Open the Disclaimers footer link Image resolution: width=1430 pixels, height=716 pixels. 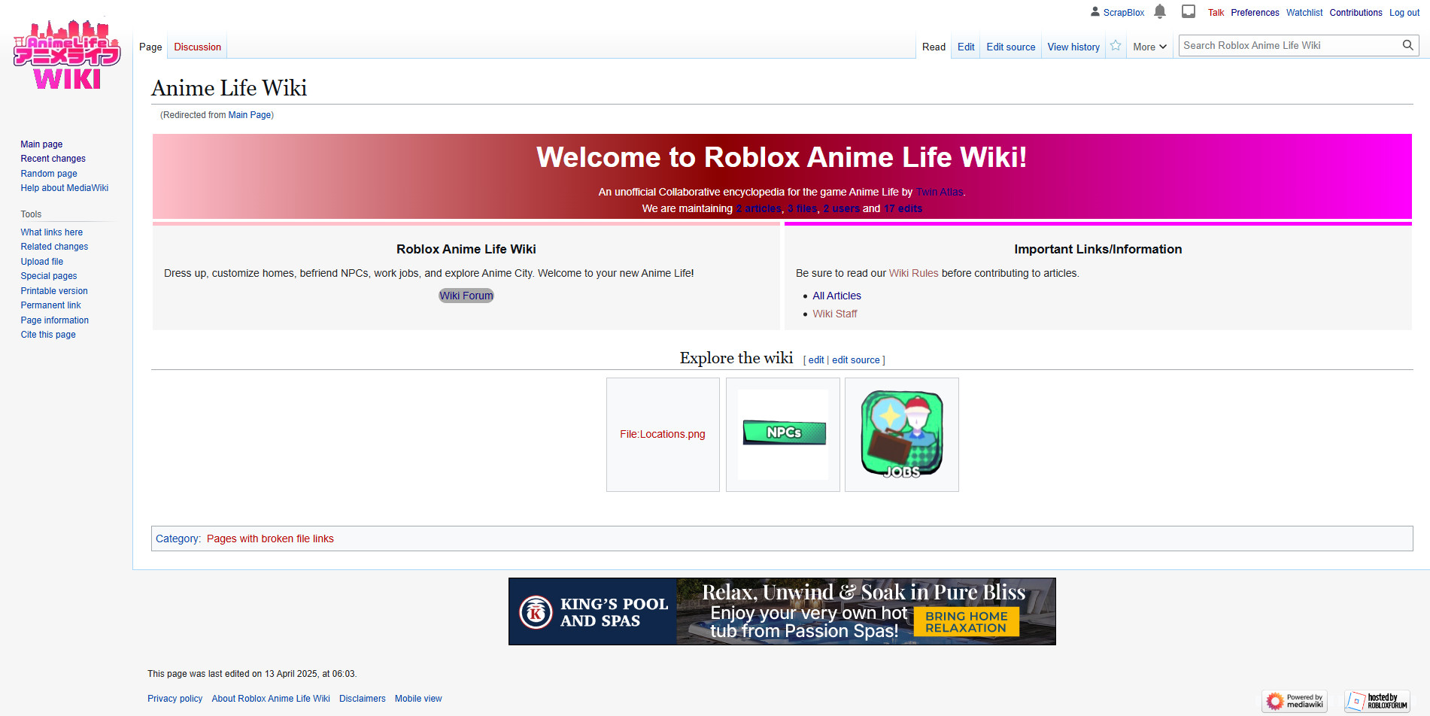pos(363,699)
